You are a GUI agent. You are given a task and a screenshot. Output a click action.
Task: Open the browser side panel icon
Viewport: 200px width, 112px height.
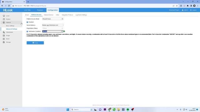coord(191,6)
